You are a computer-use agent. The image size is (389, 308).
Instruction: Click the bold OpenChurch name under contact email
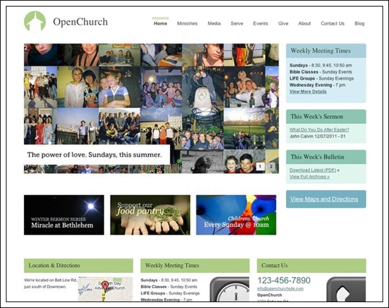pos(270,295)
